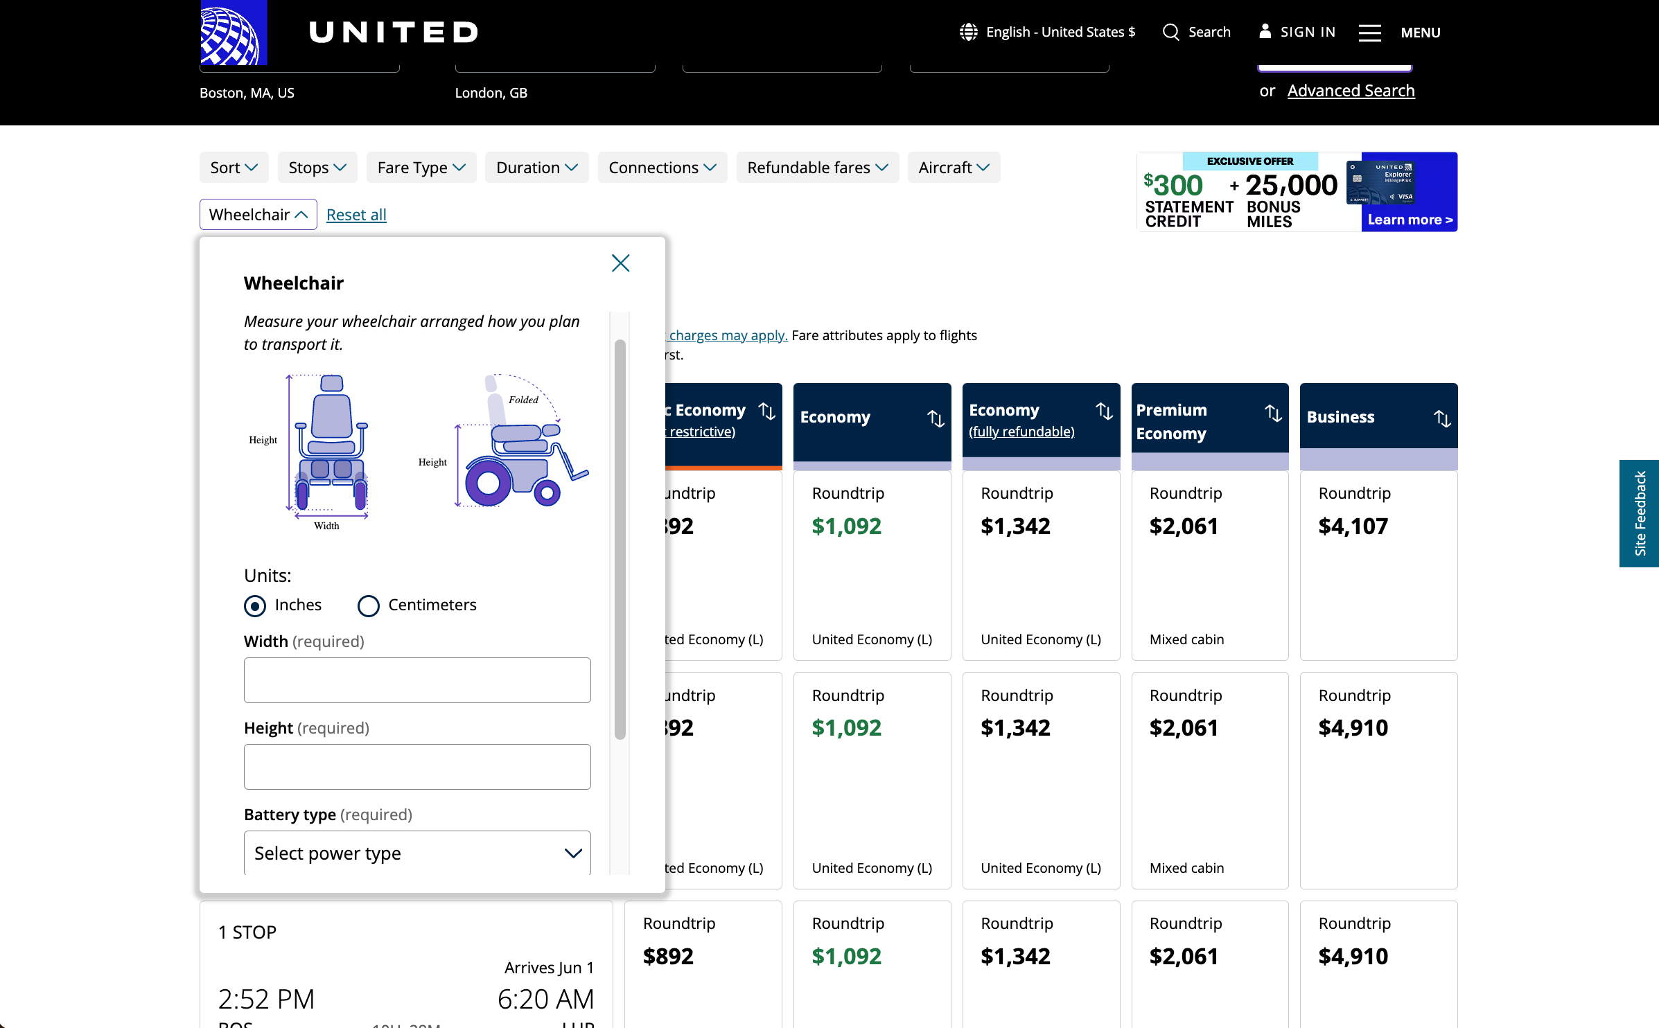Click the Sign In person icon
Screen dimensions: 1659x1028
pyautogui.click(x=1265, y=31)
